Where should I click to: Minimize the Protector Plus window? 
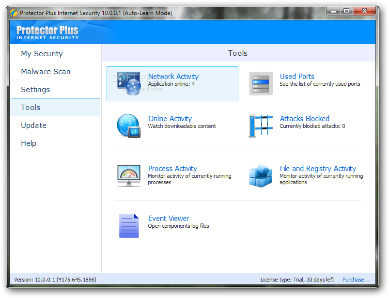tap(333, 11)
